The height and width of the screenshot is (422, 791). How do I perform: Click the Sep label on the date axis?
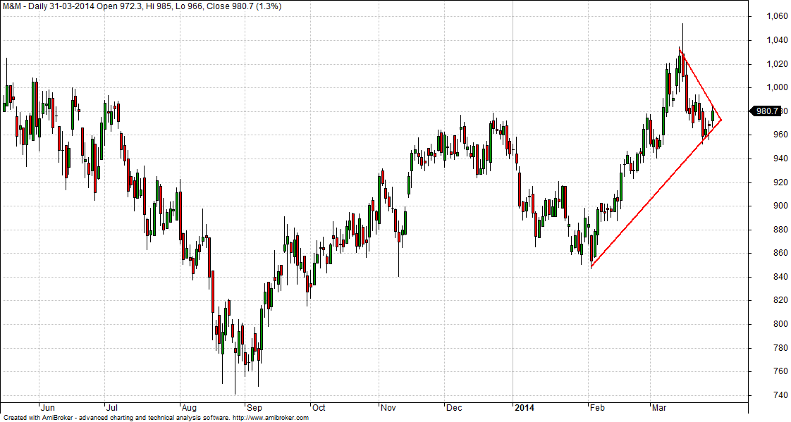tap(255, 407)
